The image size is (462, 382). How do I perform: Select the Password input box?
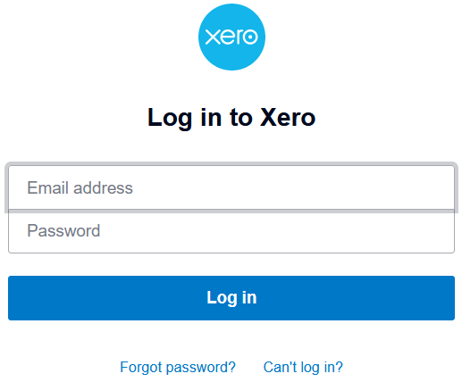click(231, 231)
